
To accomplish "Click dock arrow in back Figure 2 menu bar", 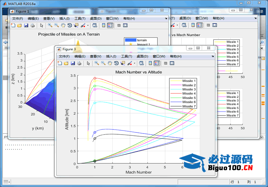I will pyautogui.click(x=255, y=18).
